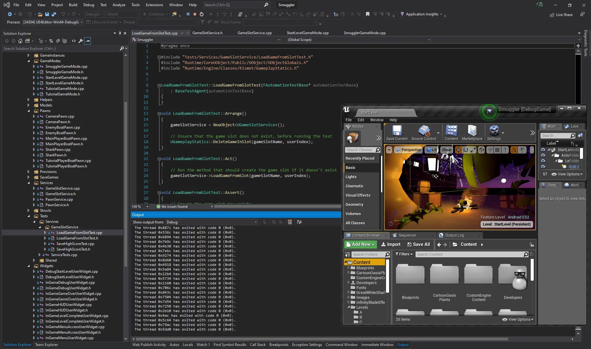Viewport: 591px width, 349px height.
Task: Click Solution Explorer Home icon
Action: tap(20, 41)
